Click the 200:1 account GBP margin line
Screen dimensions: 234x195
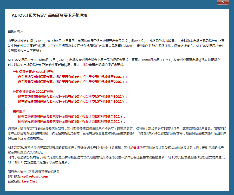(x=70, y=97)
